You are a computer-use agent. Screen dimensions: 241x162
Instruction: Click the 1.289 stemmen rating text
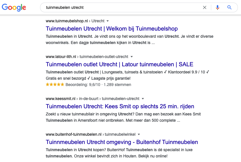(117, 85)
